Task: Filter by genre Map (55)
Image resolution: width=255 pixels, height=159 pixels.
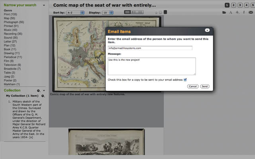Action: (10, 18)
